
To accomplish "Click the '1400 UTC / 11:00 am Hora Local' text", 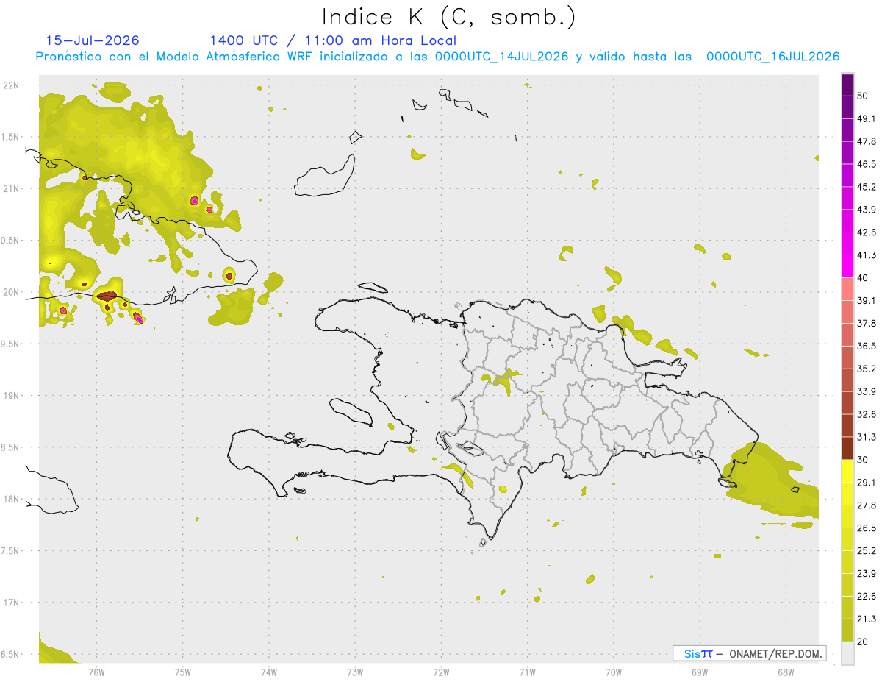I will [333, 40].
